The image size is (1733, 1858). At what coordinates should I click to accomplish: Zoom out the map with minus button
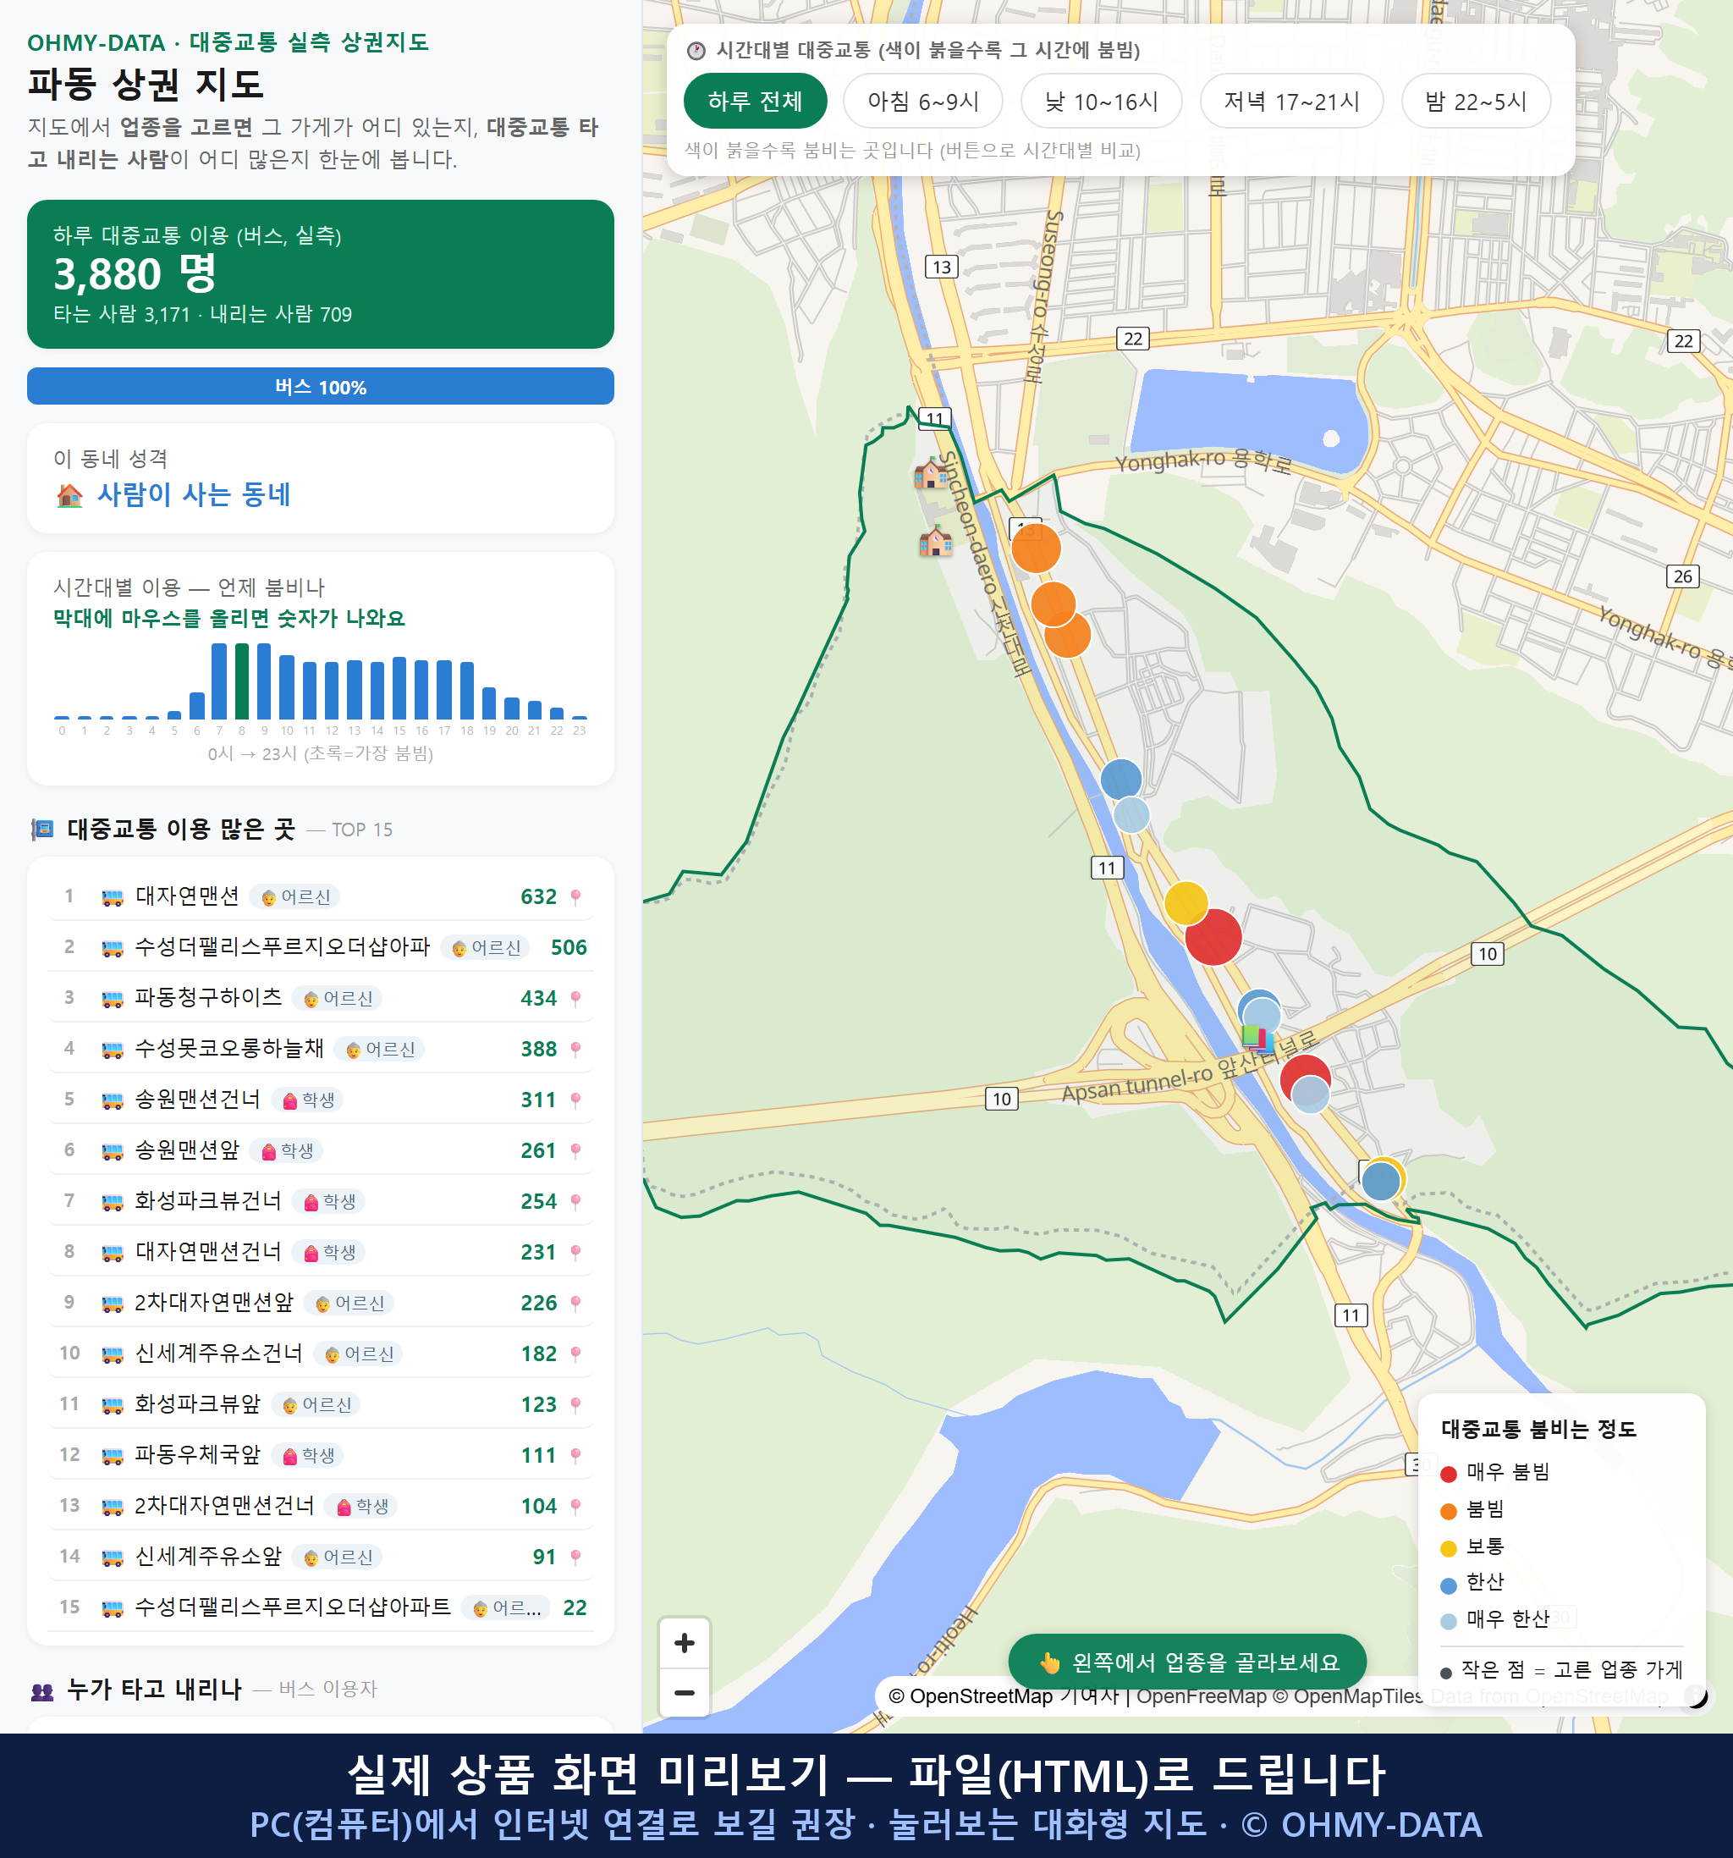pos(684,1691)
